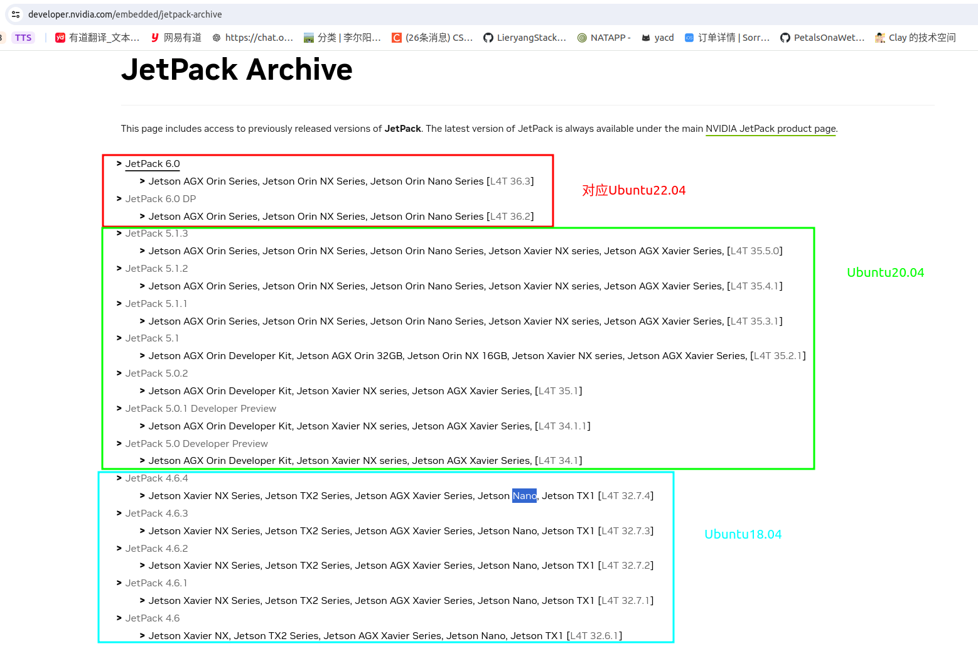Click the L4T 32.6.1 release link
The width and height of the screenshot is (978, 646).
point(594,636)
